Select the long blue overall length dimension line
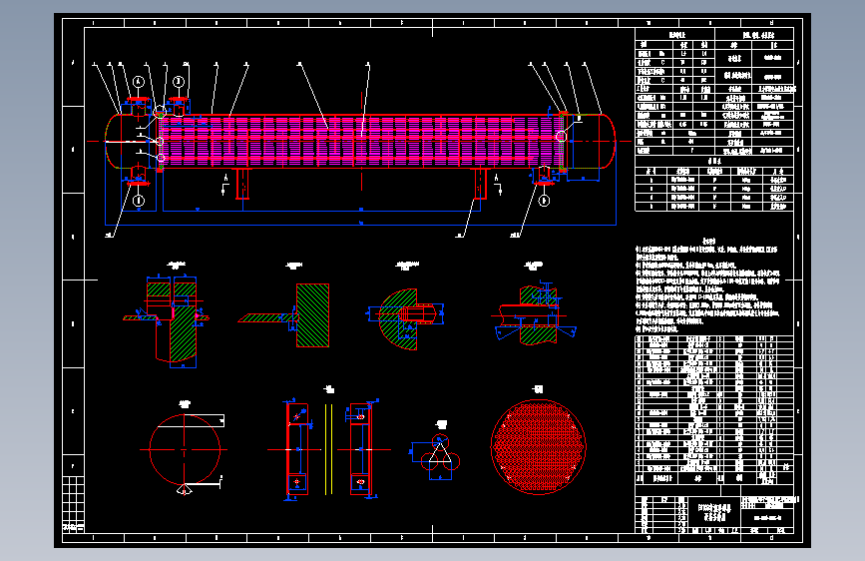Image resolution: width=865 pixels, height=561 pixels. (x=361, y=225)
